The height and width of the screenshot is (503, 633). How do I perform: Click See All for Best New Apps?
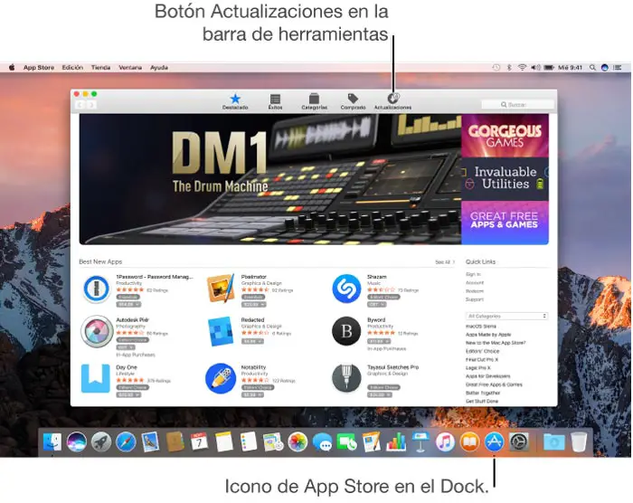tap(445, 262)
